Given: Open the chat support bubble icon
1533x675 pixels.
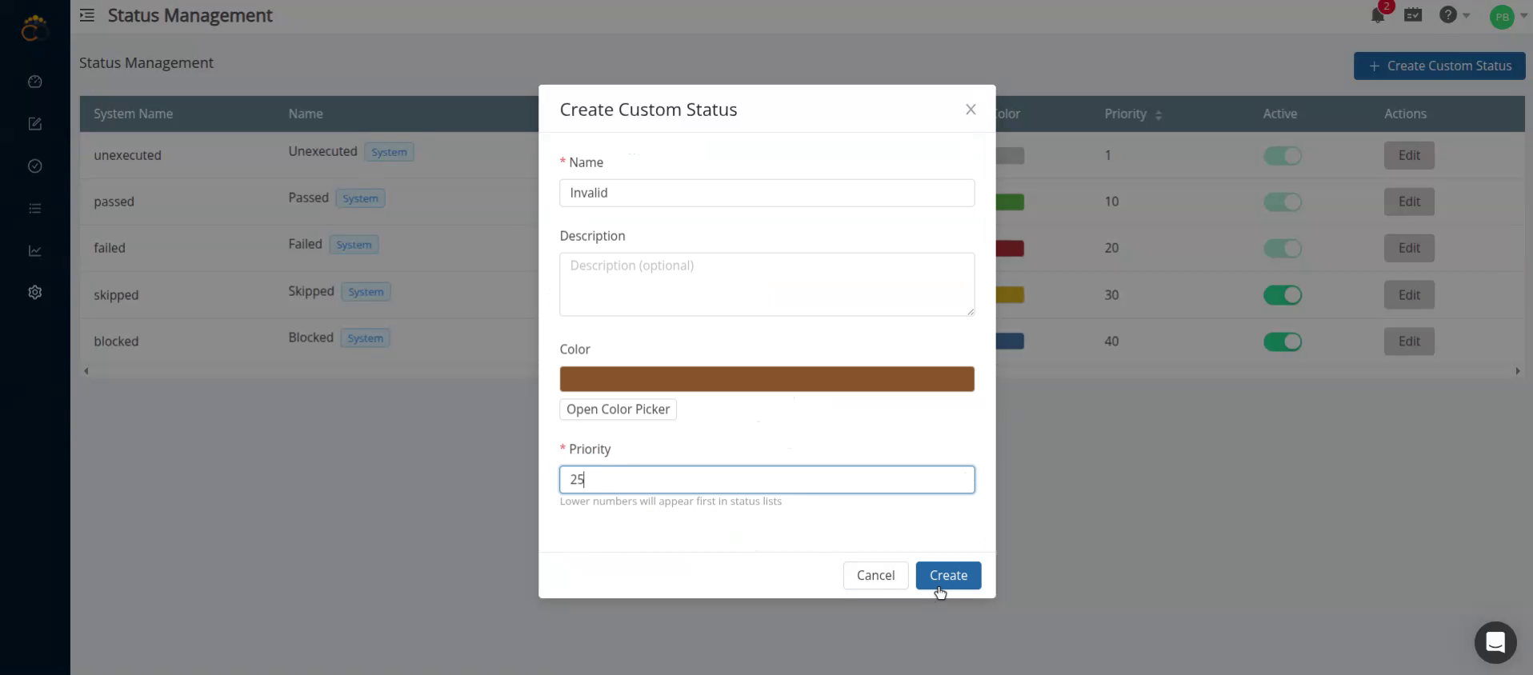Looking at the screenshot, I should tap(1495, 642).
